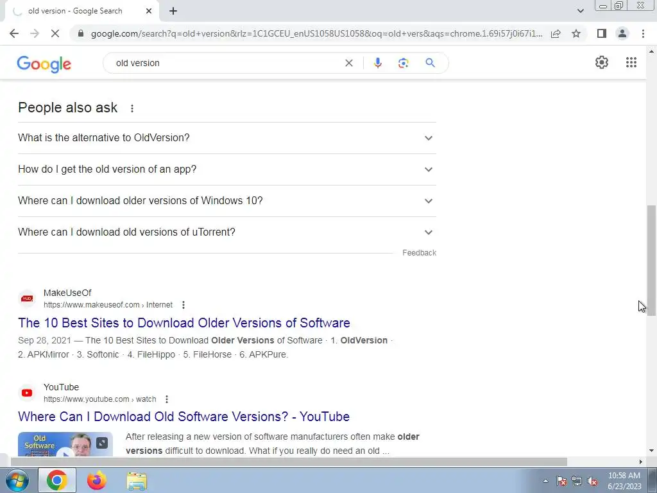Click the 'People also ask' heading
The width and height of the screenshot is (657, 493).
pyautogui.click(x=67, y=108)
